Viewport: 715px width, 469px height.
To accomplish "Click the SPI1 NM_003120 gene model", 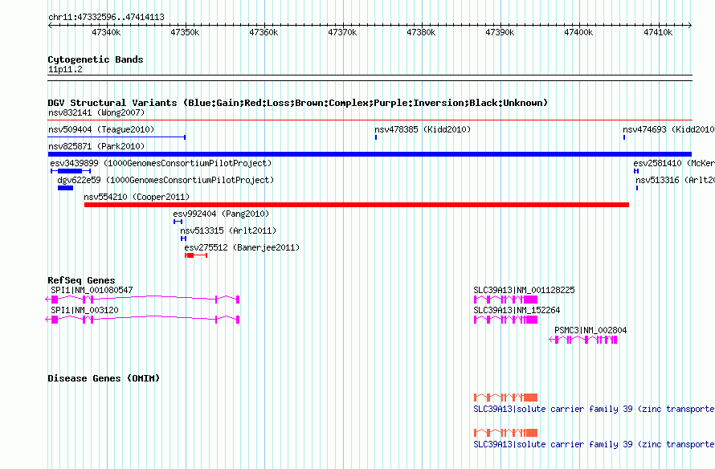I will [142, 320].
